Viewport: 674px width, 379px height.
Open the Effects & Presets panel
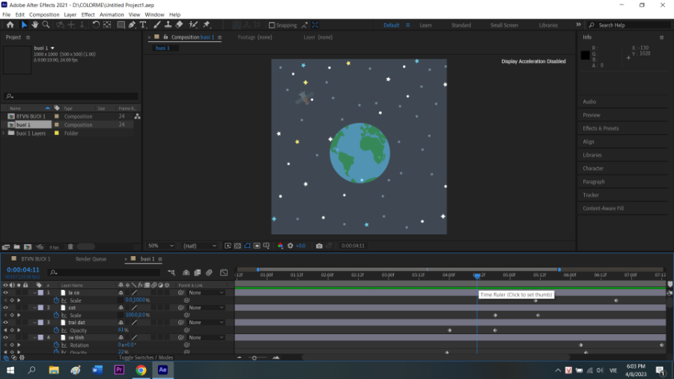[x=601, y=129]
